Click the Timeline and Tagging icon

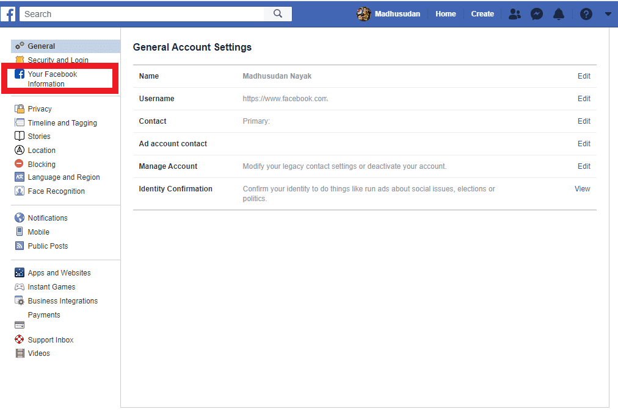[20, 123]
